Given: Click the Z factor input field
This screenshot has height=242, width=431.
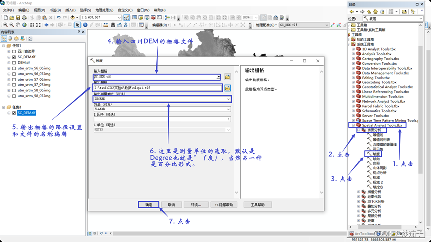Looking at the screenshot, I should pos(162,119).
